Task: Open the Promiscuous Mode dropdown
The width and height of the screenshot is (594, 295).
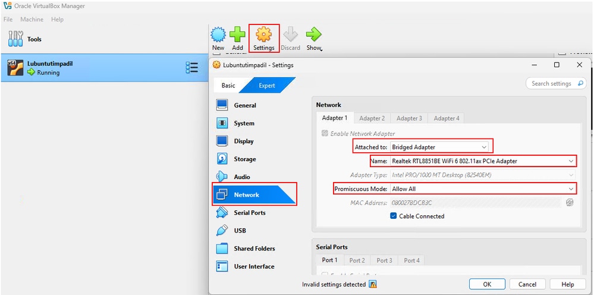Action: [x=483, y=189]
